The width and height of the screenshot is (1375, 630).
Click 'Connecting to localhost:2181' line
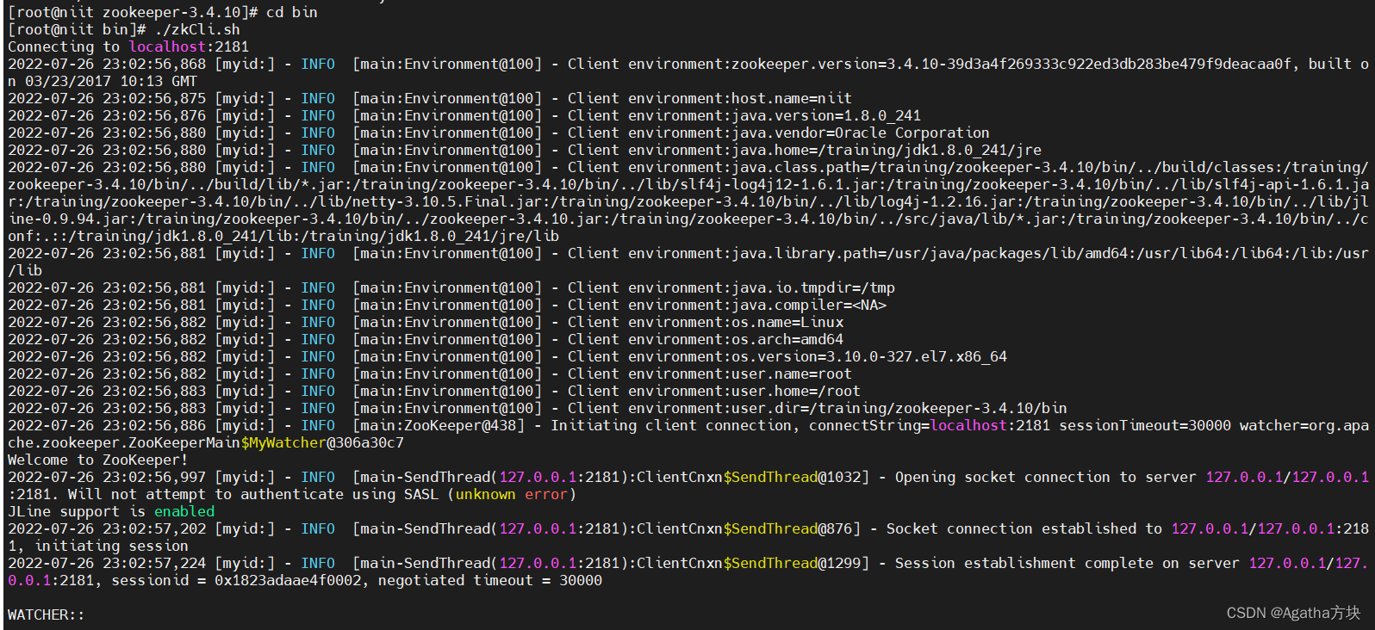128,46
